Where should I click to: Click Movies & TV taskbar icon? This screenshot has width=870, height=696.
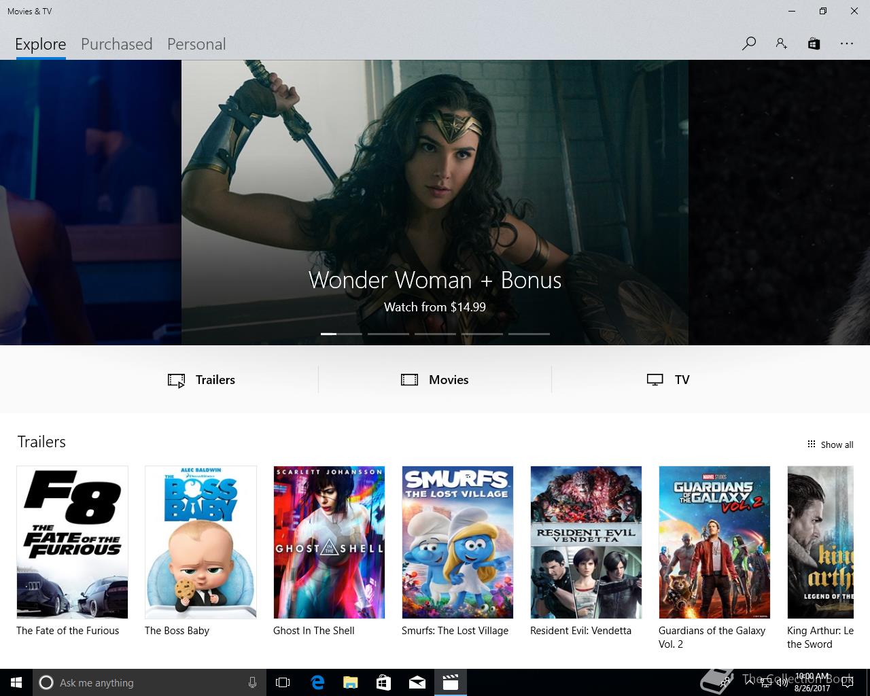coord(451,682)
